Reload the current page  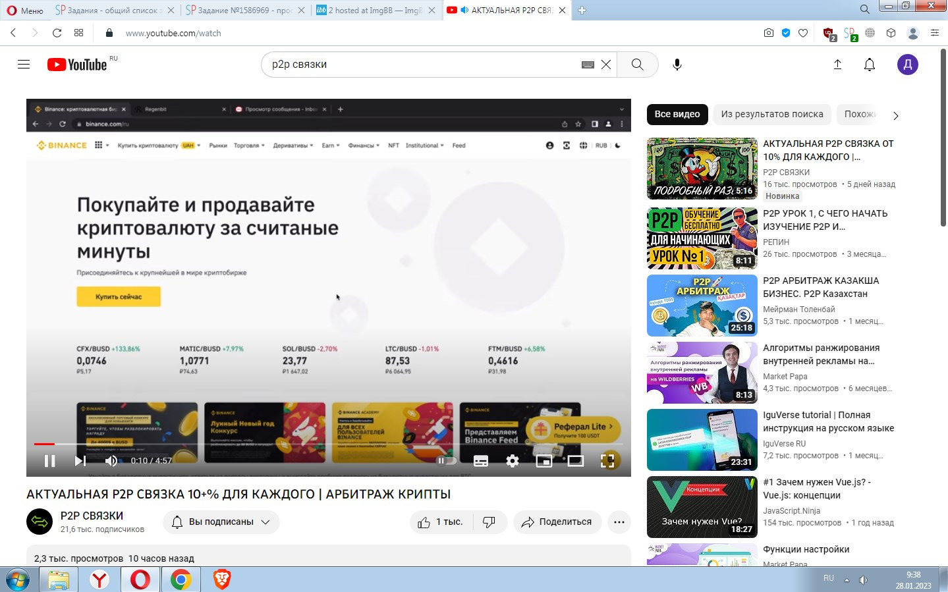click(57, 33)
